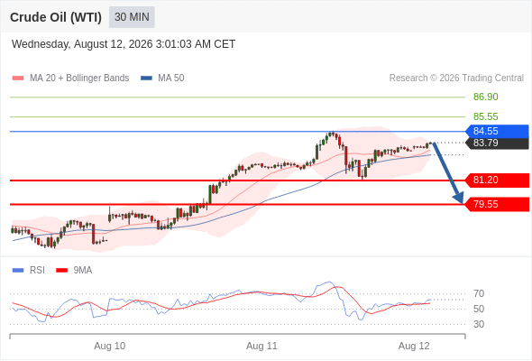Click the red 9MA color swatch
This screenshot has height=361, width=532.
coord(61,271)
